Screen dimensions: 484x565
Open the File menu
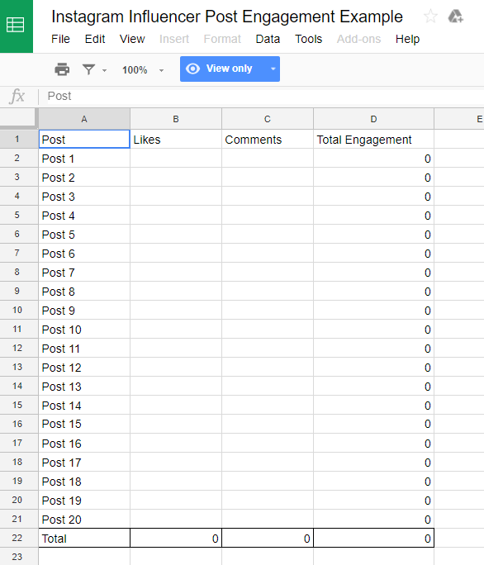click(60, 39)
